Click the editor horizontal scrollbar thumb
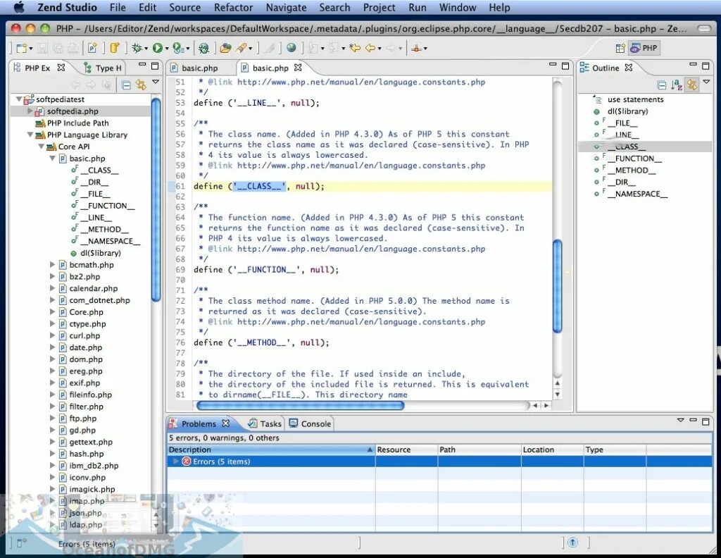Image resolution: width=721 pixels, height=558 pixels. [x=300, y=405]
